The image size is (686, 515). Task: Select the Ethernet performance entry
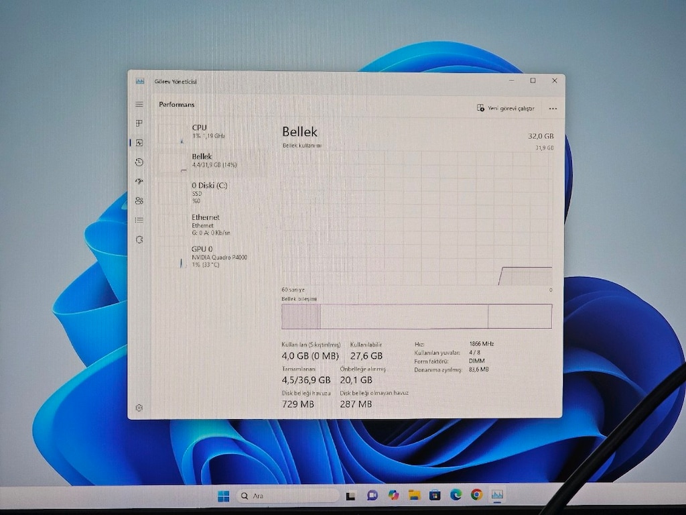(x=212, y=225)
